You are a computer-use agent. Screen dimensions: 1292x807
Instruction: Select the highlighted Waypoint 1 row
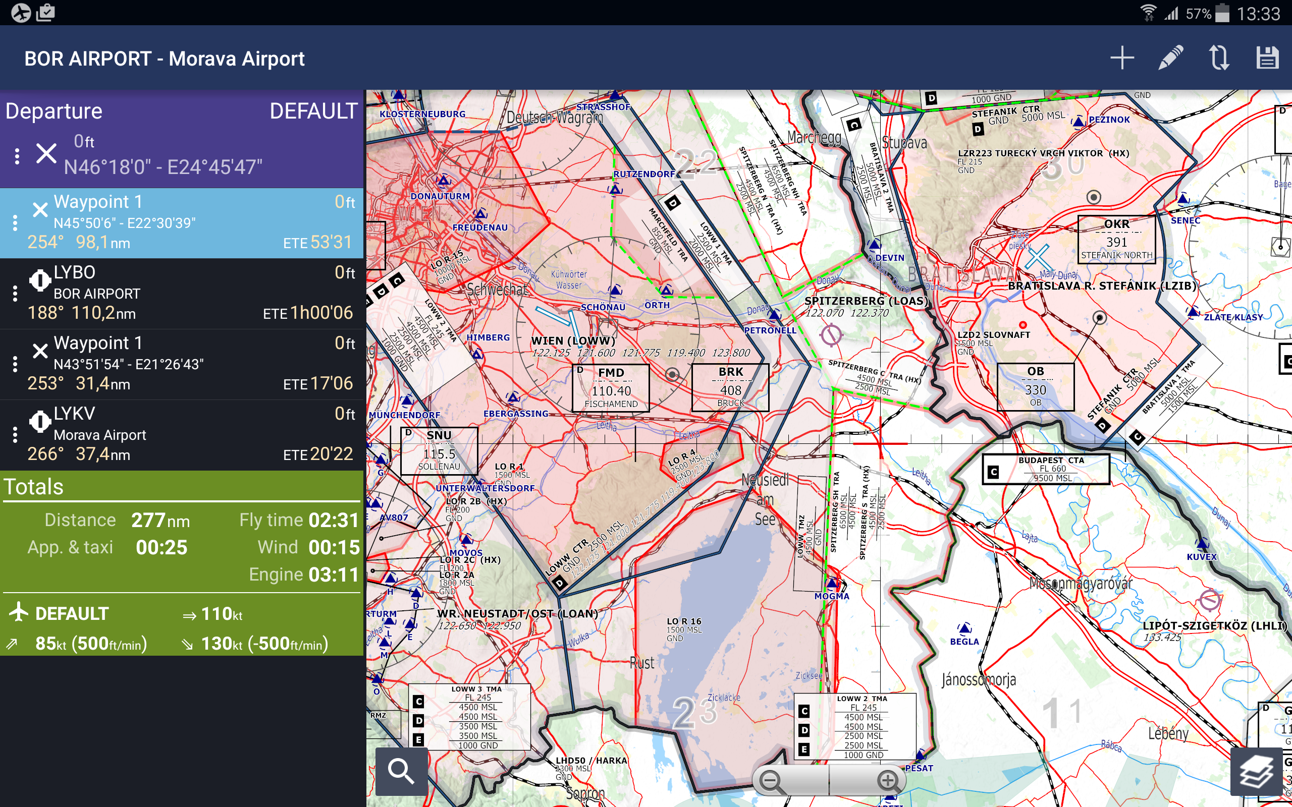click(182, 223)
